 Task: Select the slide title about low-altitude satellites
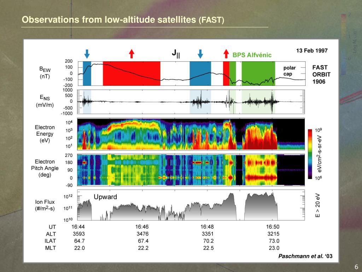click(x=123, y=20)
